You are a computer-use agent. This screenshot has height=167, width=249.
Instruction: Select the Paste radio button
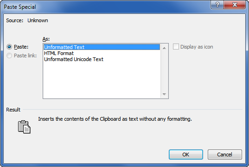pyautogui.click(x=9, y=47)
